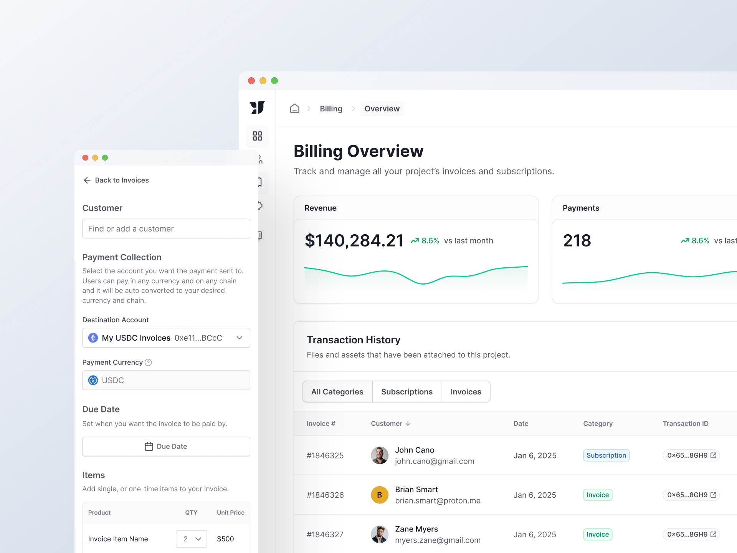
Task: Open the dashboard grid sidebar icon
Action: tap(257, 136)
